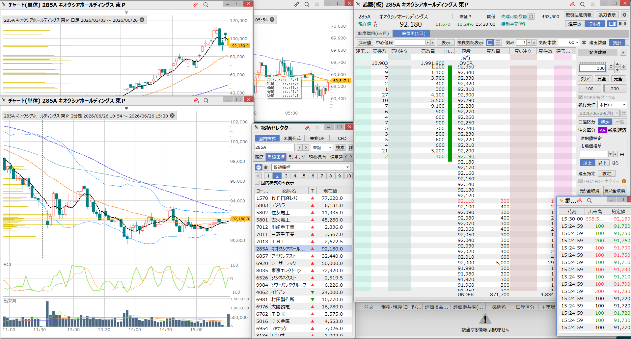Viewport: 631px width, 339px height.
Task: Open search in the daily chart window
Action: (206, 5)
